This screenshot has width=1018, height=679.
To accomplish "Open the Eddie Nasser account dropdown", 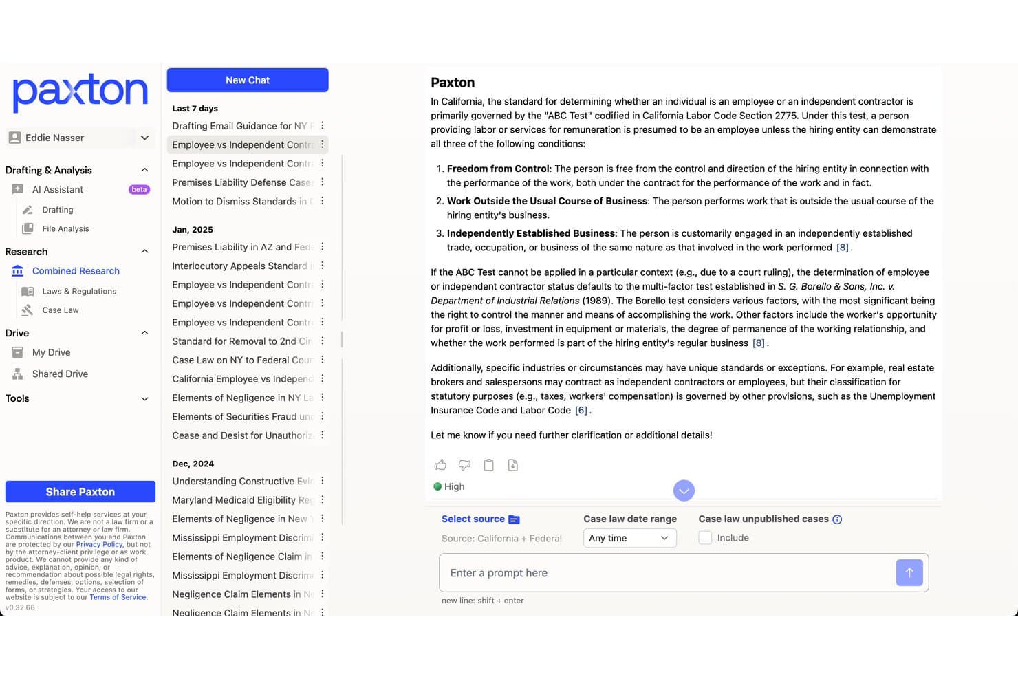I will [x=79, y=138].
